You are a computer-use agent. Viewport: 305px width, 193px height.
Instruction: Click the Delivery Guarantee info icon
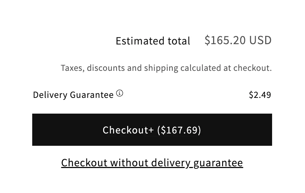pos(120,93)
